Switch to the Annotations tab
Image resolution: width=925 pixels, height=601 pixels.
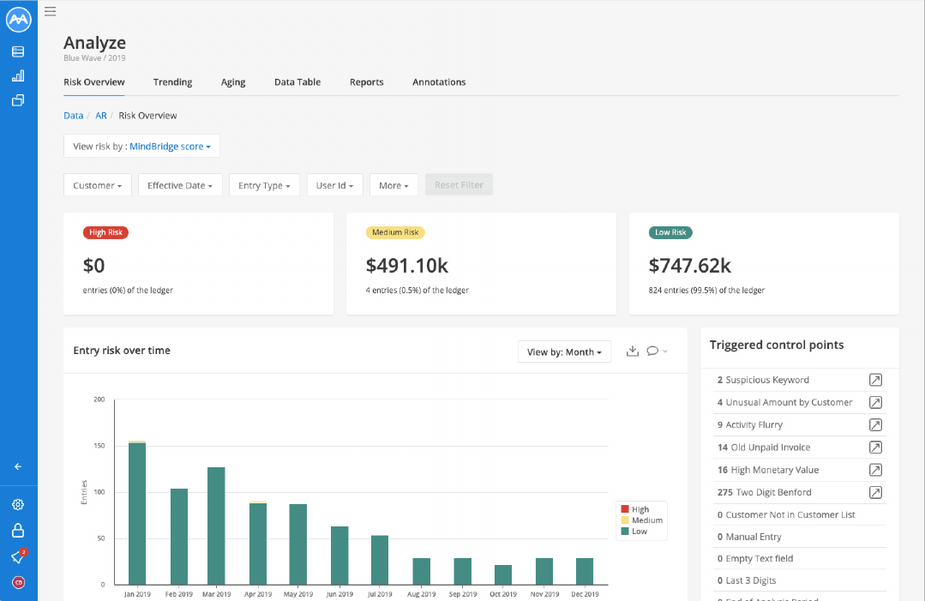(x=439, y=82)
